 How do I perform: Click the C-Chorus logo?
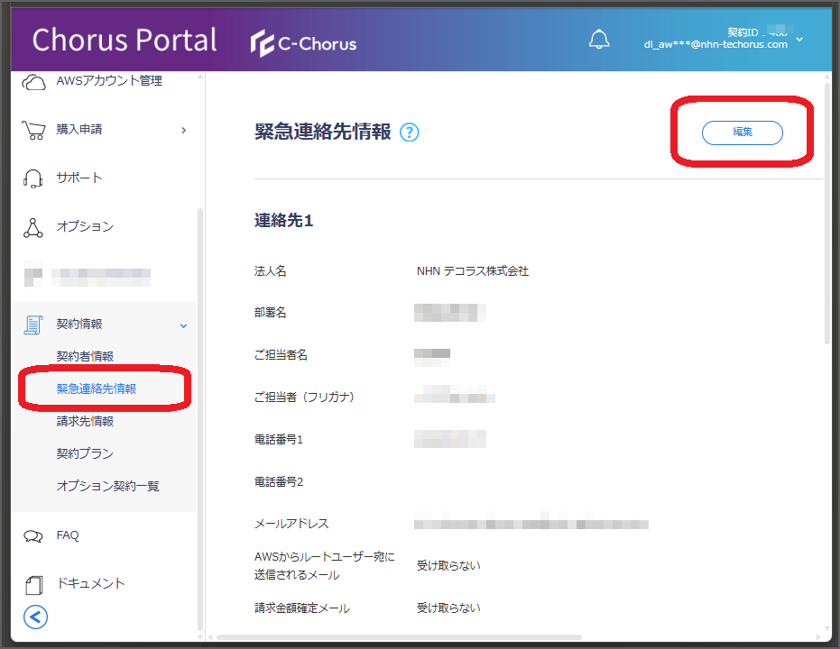pos(304,43)
